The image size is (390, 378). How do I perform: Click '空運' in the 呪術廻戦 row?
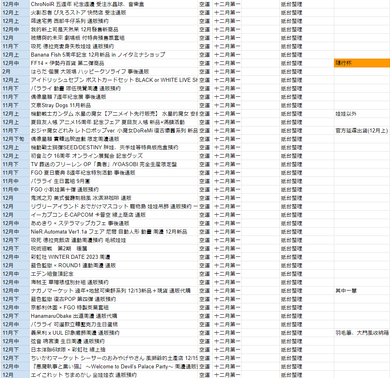[205, 248]
